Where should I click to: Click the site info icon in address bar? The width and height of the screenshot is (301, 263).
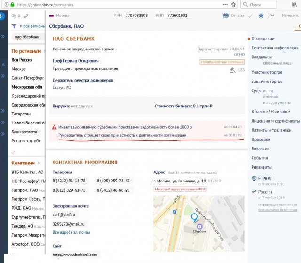(x=7, y=4)
